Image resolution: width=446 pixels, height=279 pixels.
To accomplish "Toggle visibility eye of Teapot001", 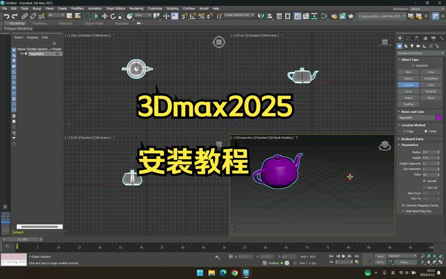I will pos(22,54).
